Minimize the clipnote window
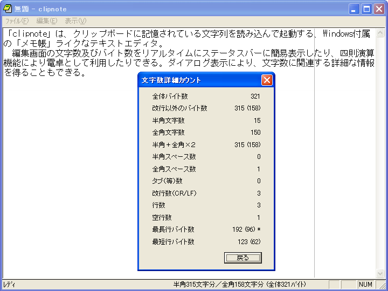Image resolution: width=388 pixels, height=291 pixels. [x=354, y=9]
